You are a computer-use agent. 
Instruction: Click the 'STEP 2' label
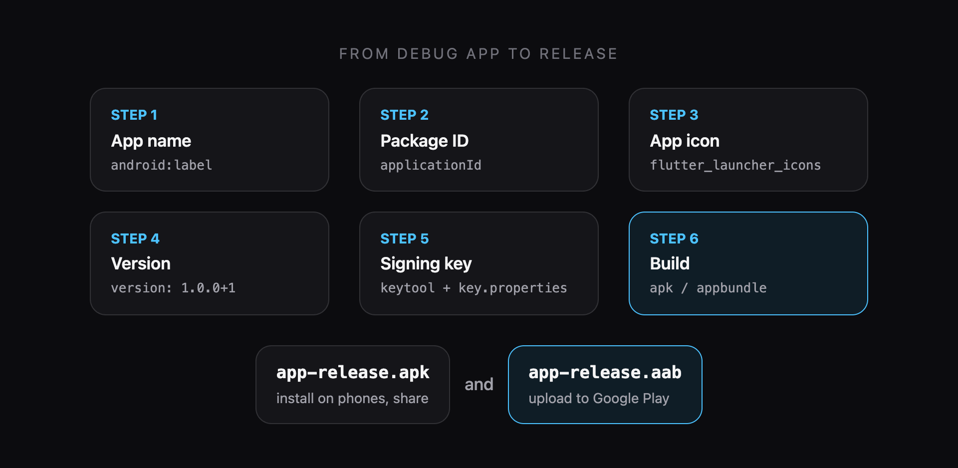(404, 115)
